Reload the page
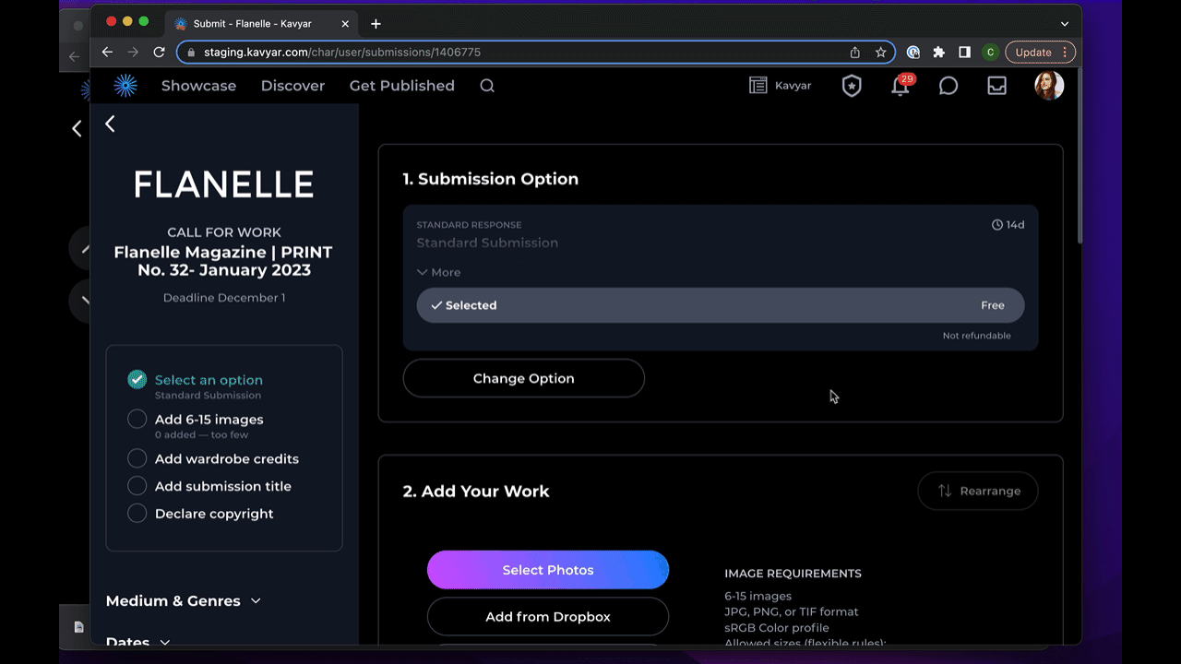The image size is (1181, 664). [x=159, y=53]
